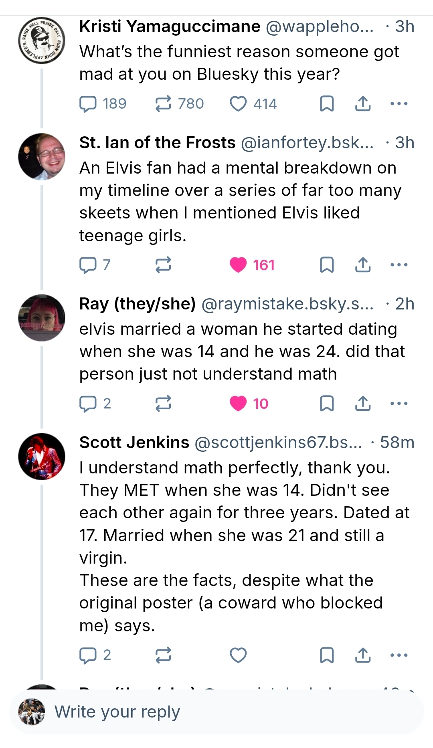The height and width of the screenshot is (748, 433).
Task: Share Ray's post about Elvis
Action: pyautogui.click(x=363, y=404)
